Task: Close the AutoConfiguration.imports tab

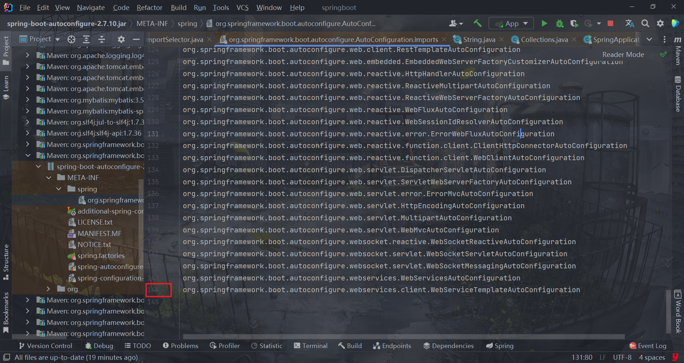Action: click(444, 39)
